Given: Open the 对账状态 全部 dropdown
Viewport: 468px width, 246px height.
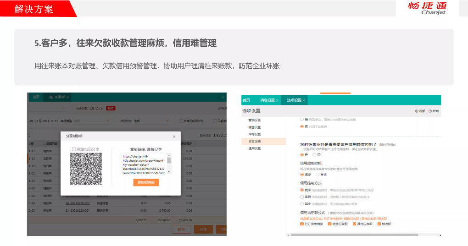Looking at the screenshot, I should click(x=151, y=121).
